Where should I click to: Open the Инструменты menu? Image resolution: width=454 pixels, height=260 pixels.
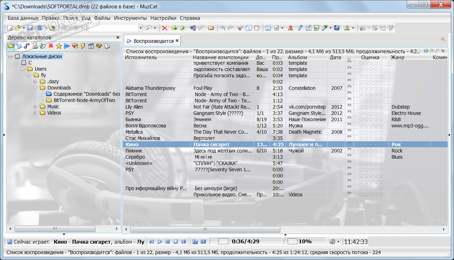point(130,18)
